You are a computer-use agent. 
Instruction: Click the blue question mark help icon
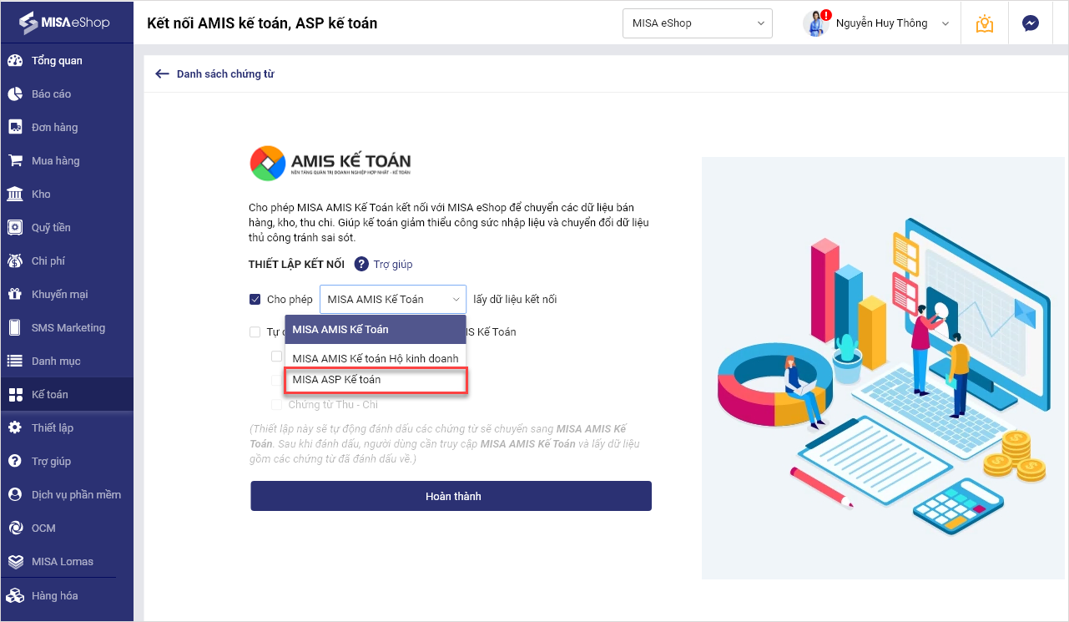point(361,264)
